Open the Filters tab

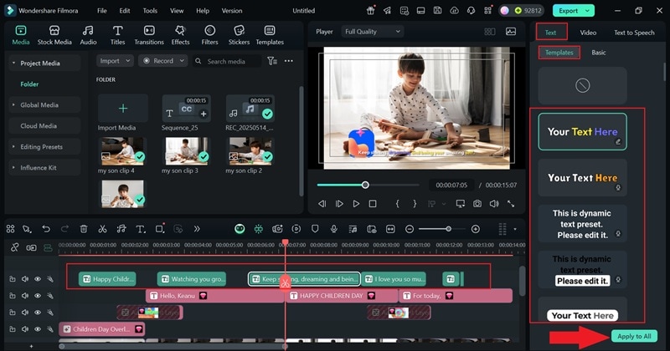[x=209, y=35]
